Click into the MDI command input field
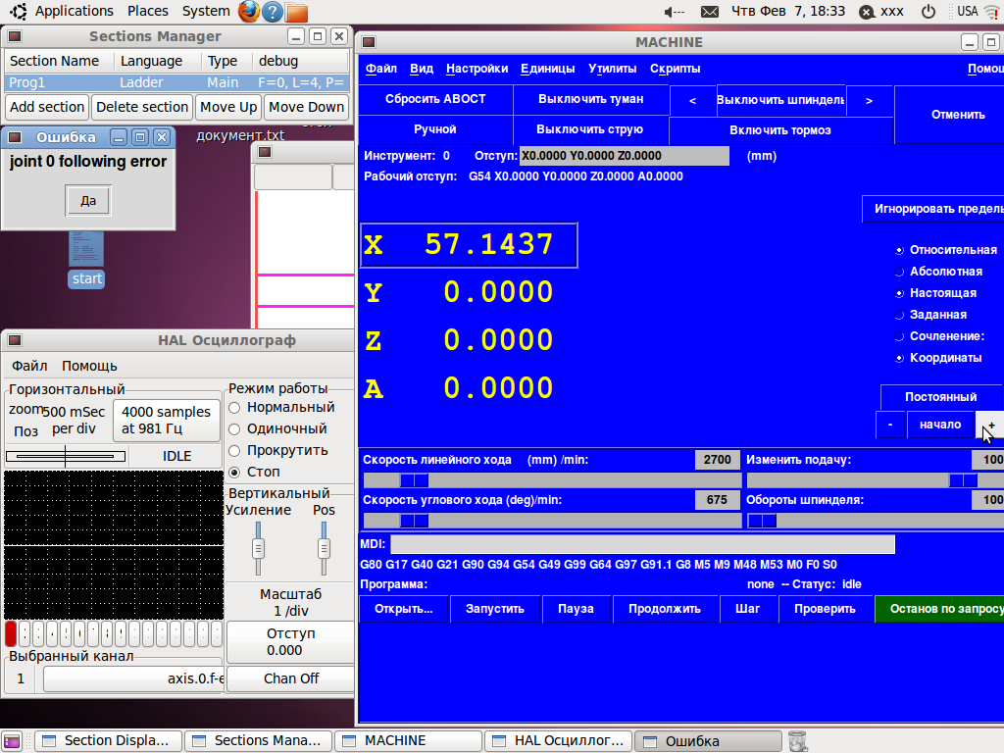This screenshot has width=1004, height=753. (642, 545)
